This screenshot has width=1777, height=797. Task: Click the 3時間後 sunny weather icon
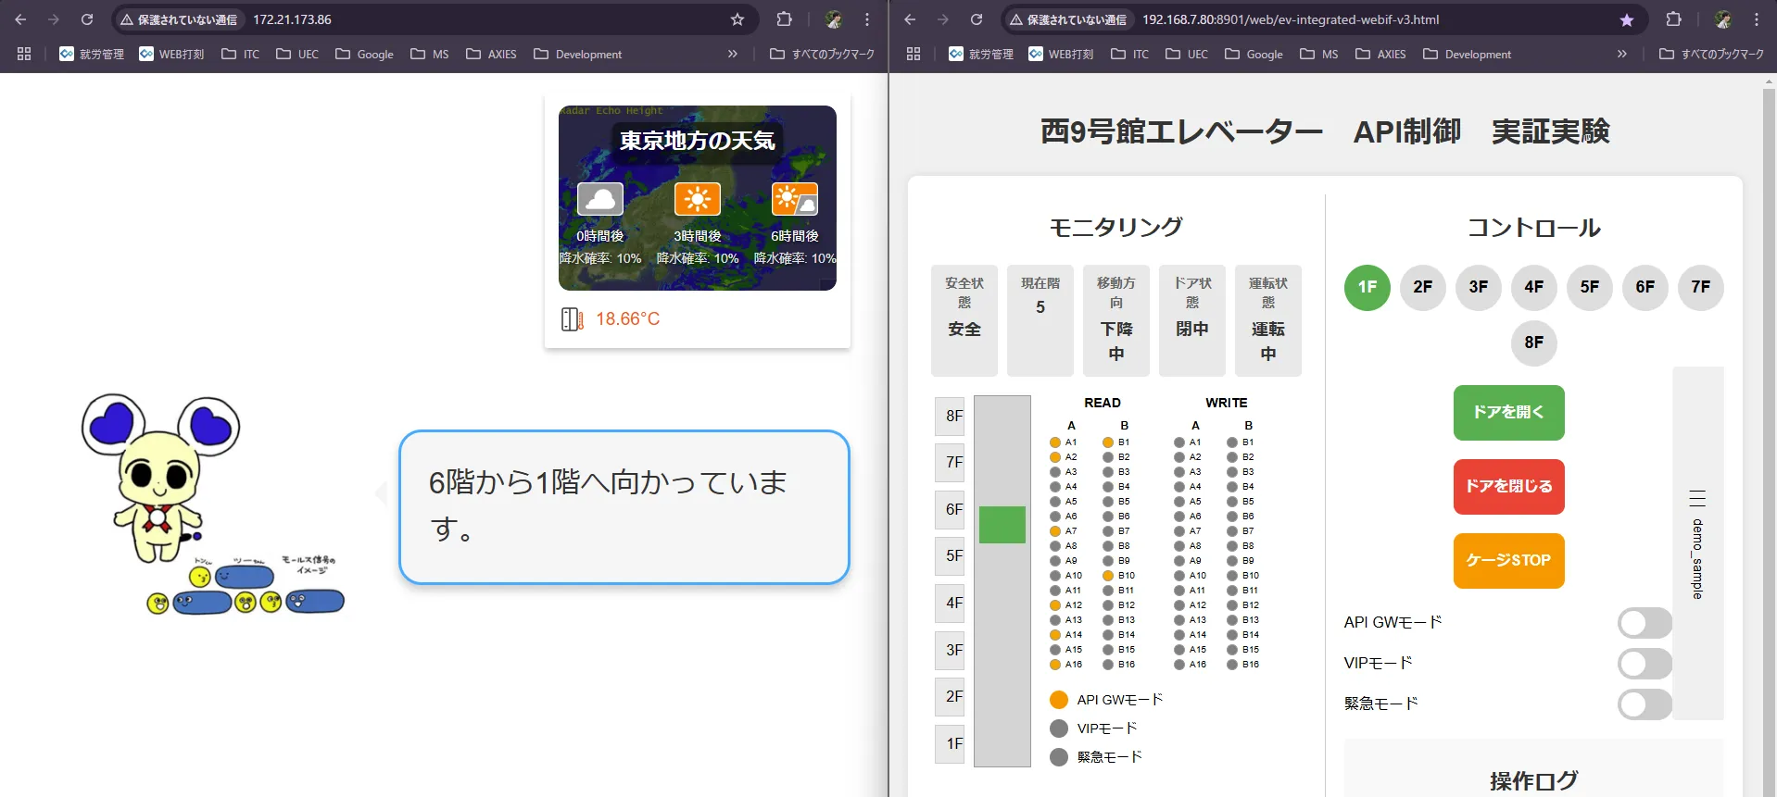(x=697, y=199)
